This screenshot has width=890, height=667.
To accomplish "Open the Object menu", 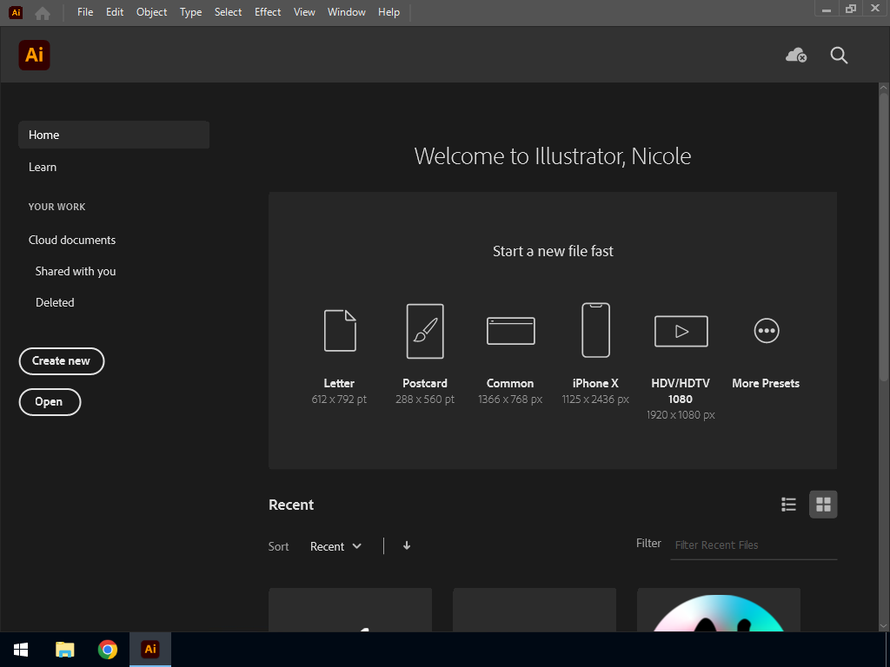I will click(x=151, y=12).
